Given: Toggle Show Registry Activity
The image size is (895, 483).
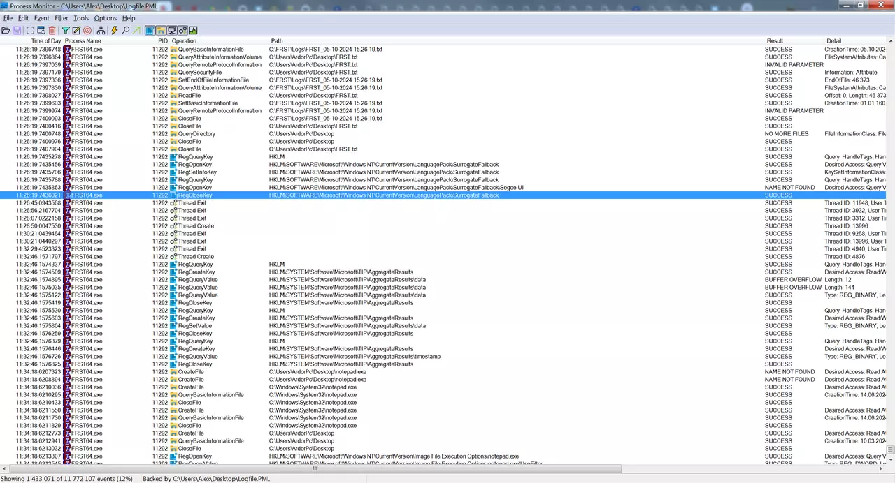Looking at the screenshot, I should click(x=150, y=31).
